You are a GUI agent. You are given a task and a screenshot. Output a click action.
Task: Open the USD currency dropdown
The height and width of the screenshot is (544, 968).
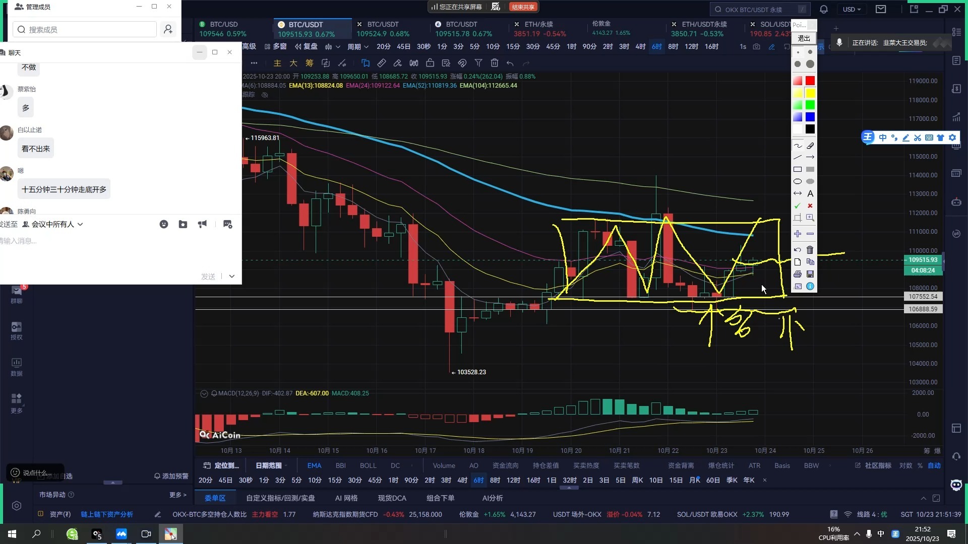pyautogui.click(x=852, y=9)
